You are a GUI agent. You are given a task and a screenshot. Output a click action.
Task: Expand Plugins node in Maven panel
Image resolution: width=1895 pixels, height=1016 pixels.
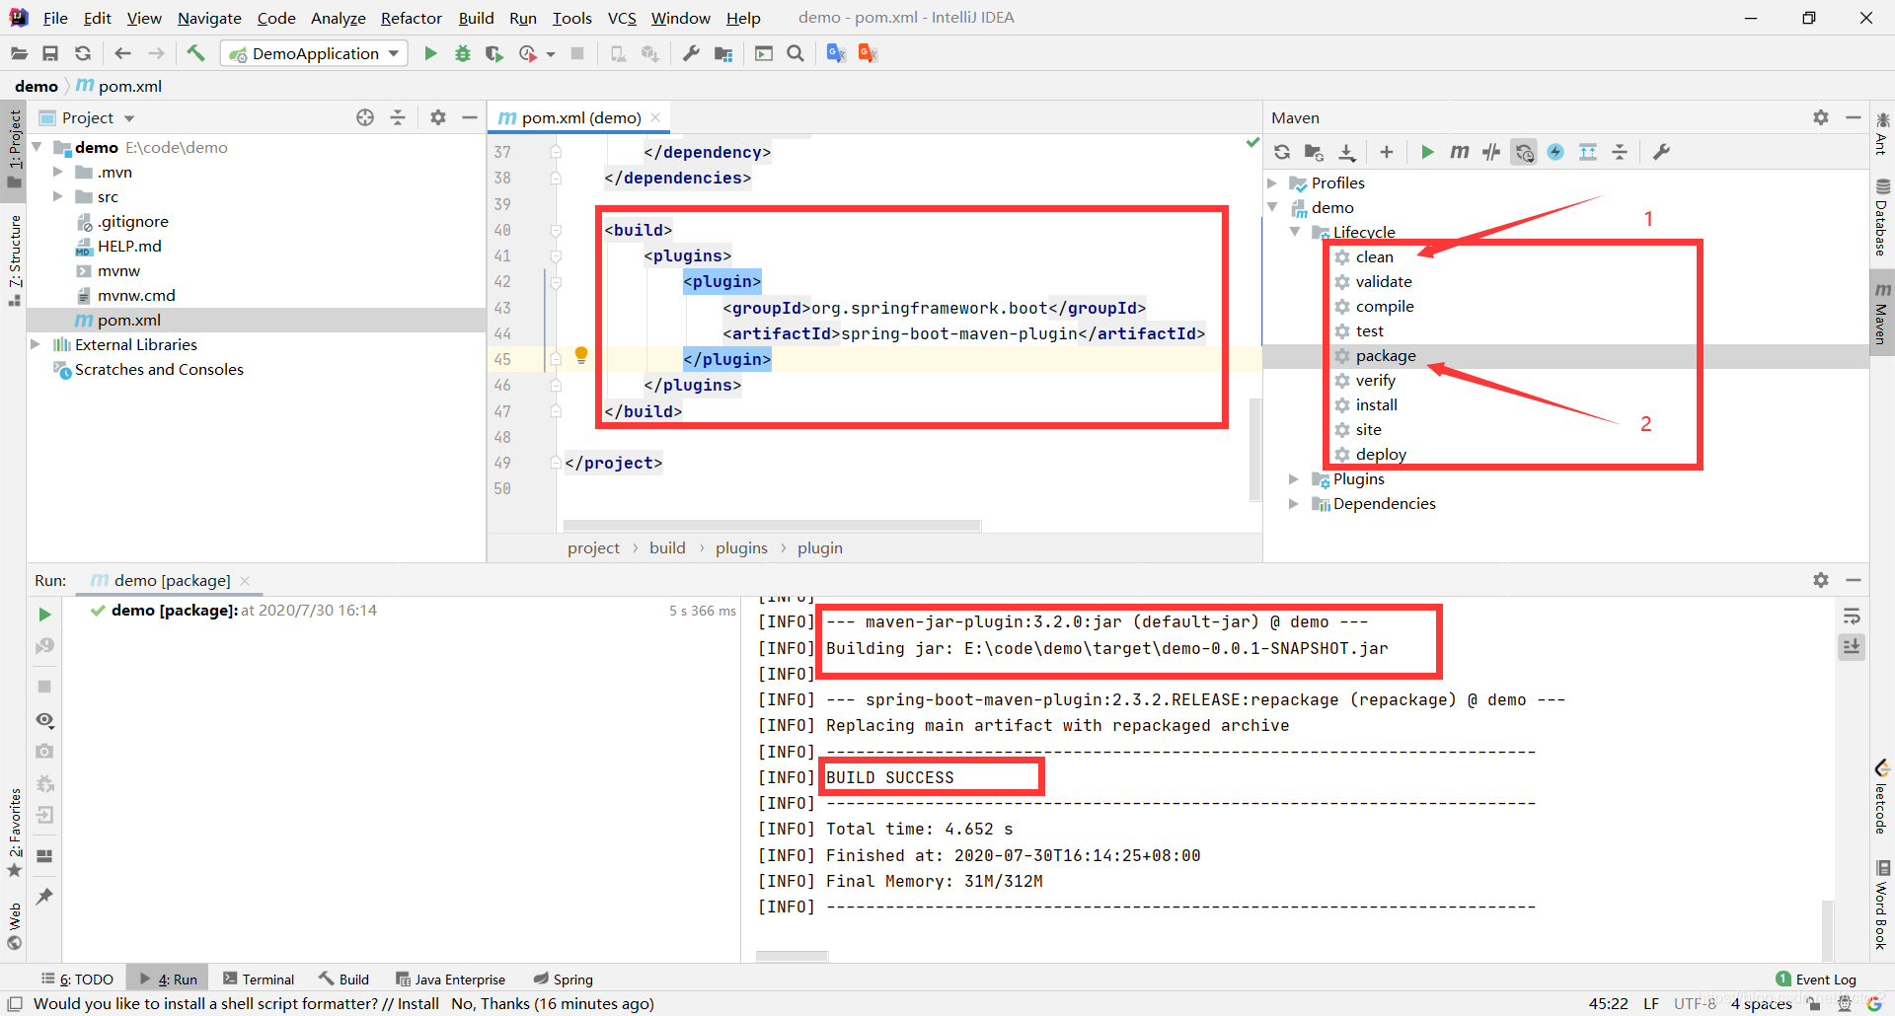click(1294, 478)
